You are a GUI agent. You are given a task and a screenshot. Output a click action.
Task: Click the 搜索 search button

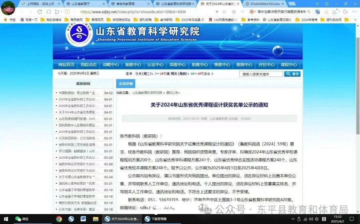point(292,74)
